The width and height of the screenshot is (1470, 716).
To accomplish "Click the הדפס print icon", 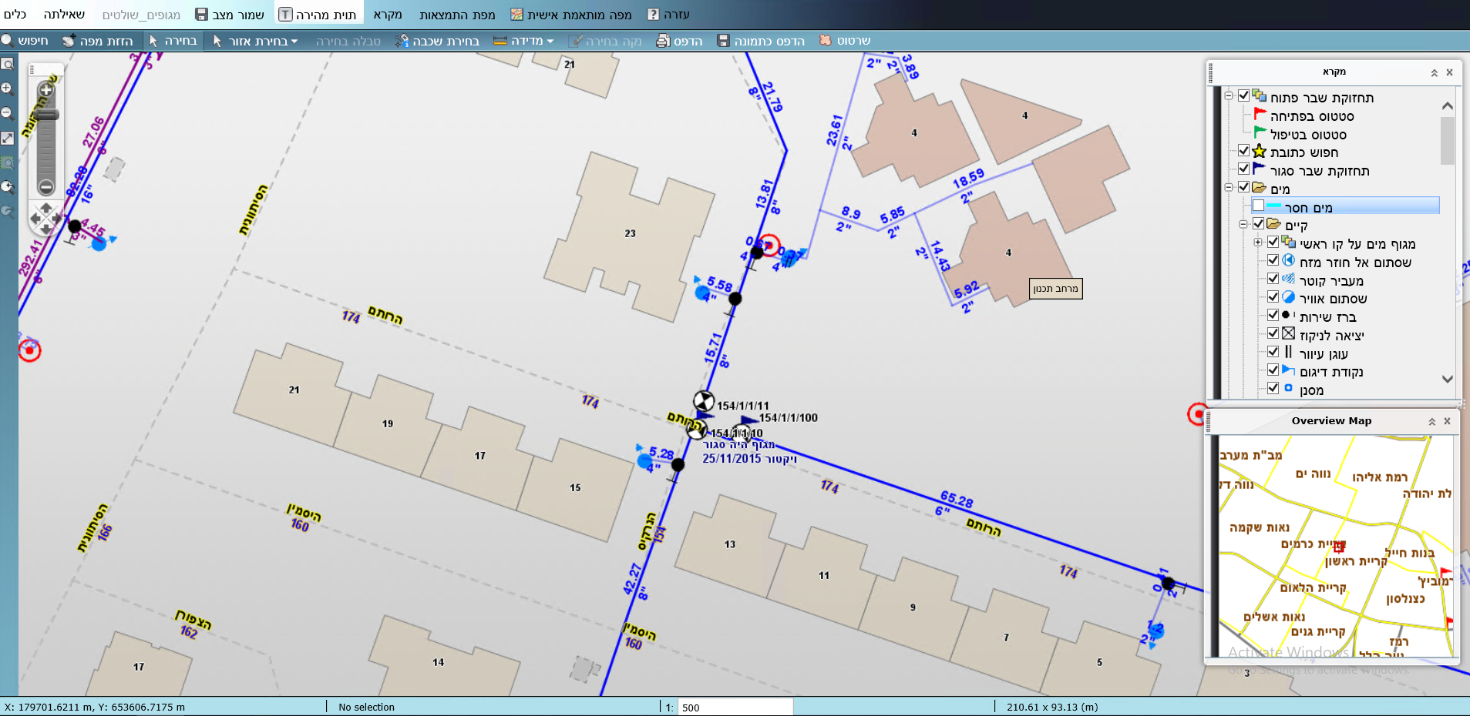I will tap(662, 41).
